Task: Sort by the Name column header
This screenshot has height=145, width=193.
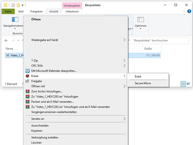Action: 9,49
